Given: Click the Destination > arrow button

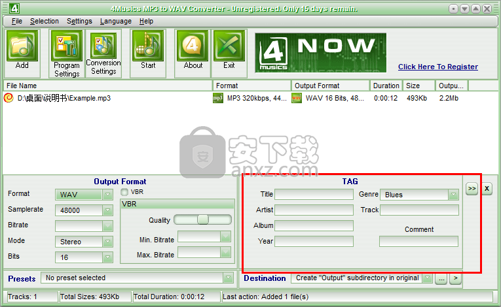Looking at the screenshot, I should pyautogui.click(x=456, y=278).
